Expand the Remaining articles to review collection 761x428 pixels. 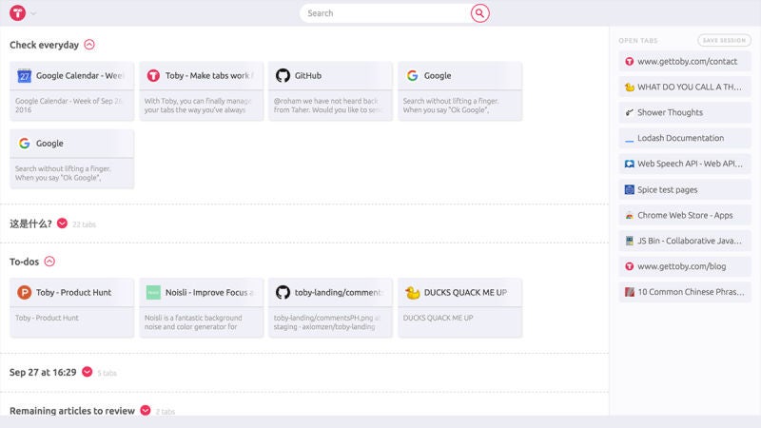pyautogui.click(x=146, y=411)
